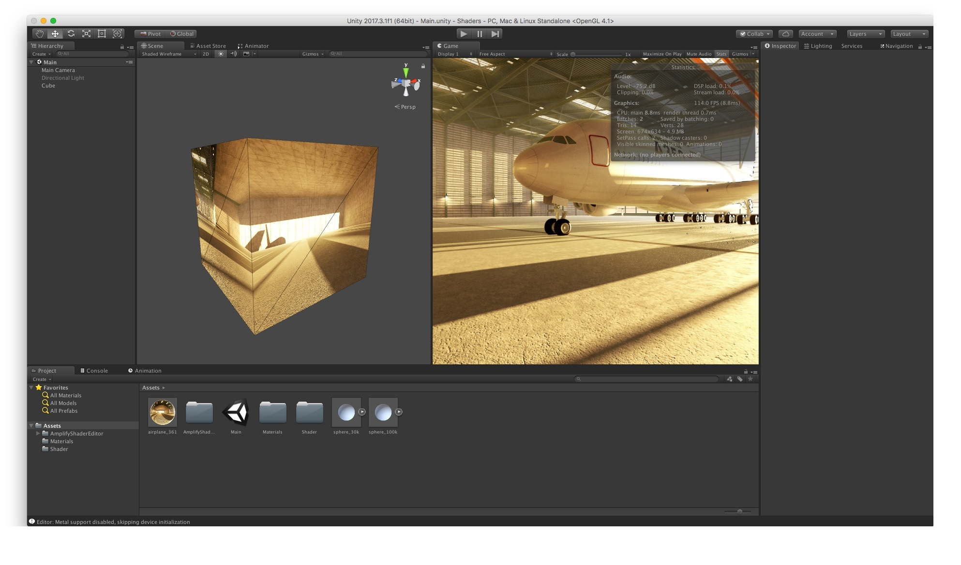Select the Hand tool
Viewport: 961px width, 565px height.
click(40, 33)
